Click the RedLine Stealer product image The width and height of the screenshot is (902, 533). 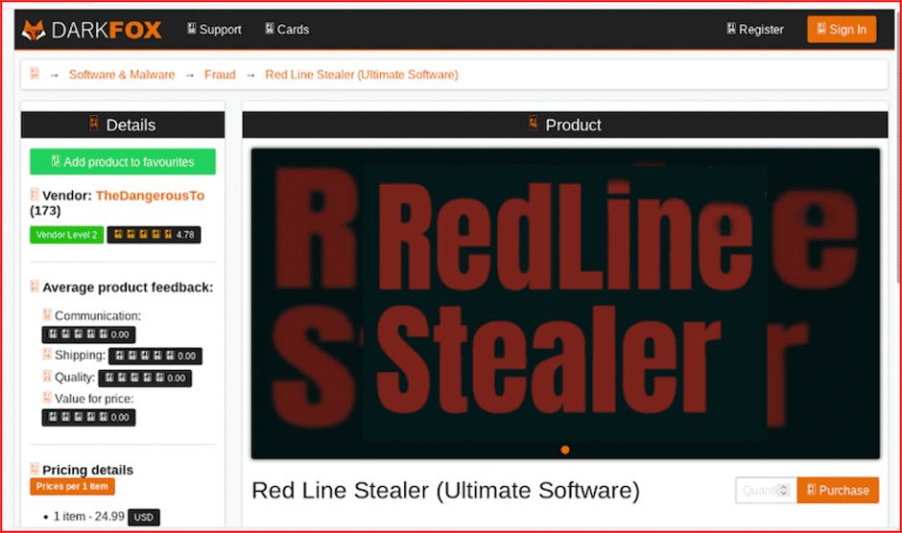[565, 304]
